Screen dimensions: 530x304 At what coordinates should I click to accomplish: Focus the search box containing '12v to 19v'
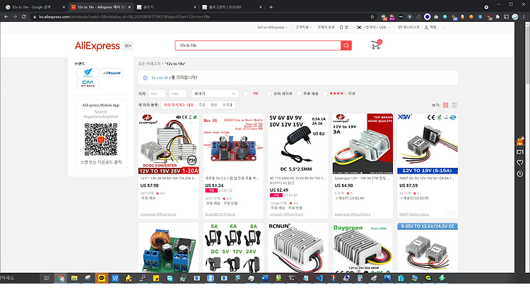[x=258, y=45]
